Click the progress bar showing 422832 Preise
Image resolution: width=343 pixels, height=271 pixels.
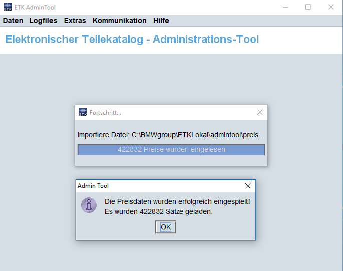tap(171, 150)
